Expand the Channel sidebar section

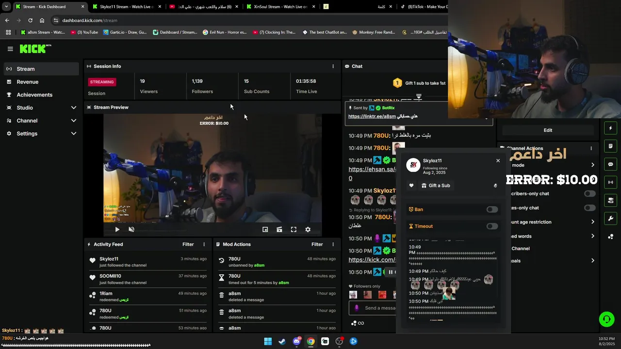coord(74,121)
